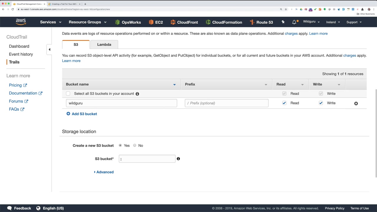Image resolution: width=377 pixels, height=212 pixels.
Task: Select No for create new S3 bucket
Action: click(135, 145)
